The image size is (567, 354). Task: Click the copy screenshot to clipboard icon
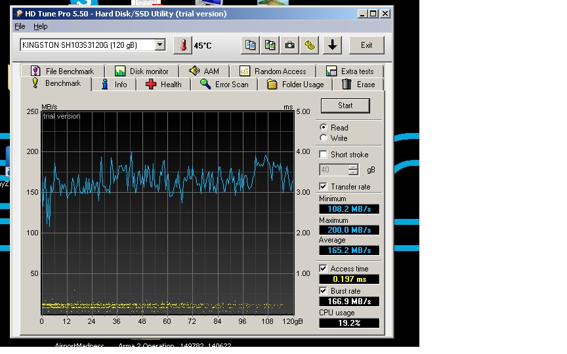pos(270,45)
